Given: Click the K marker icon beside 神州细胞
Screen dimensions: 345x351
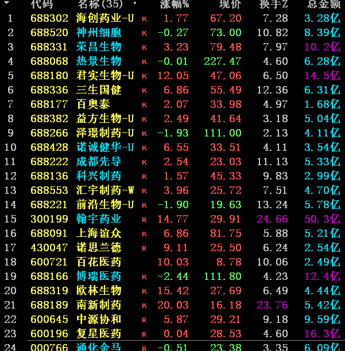Looking at the screenshot, I should click(x=145, y=33).
